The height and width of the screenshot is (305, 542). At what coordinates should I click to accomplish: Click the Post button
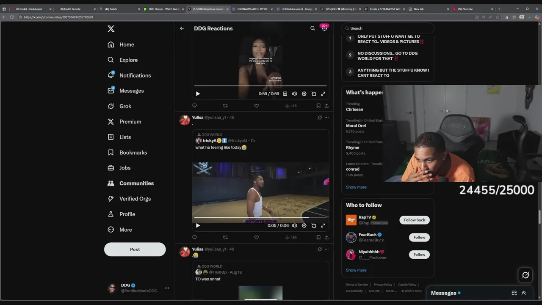pyautogui.click(x=135, y=249)
